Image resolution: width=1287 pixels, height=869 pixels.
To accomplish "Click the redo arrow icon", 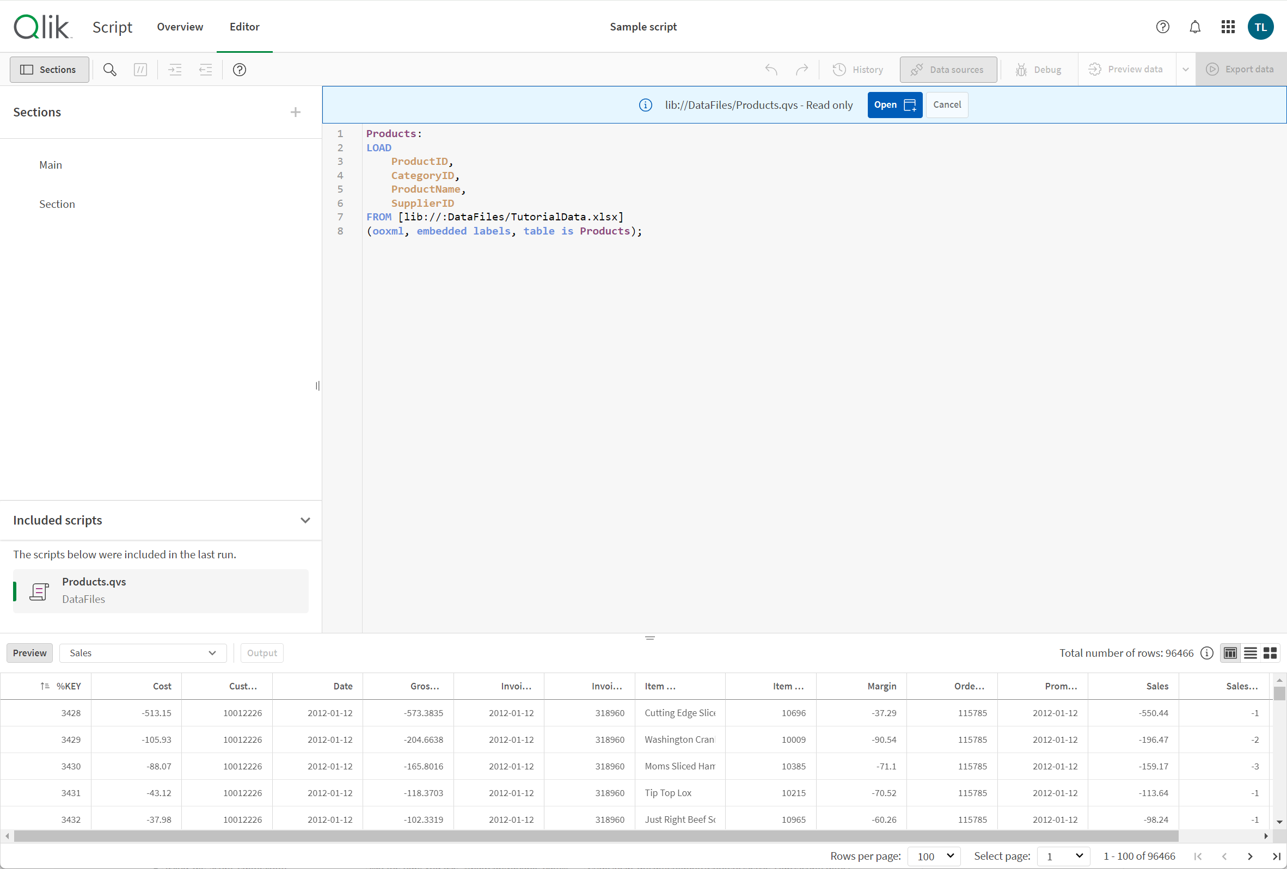I will pos(802,69).
